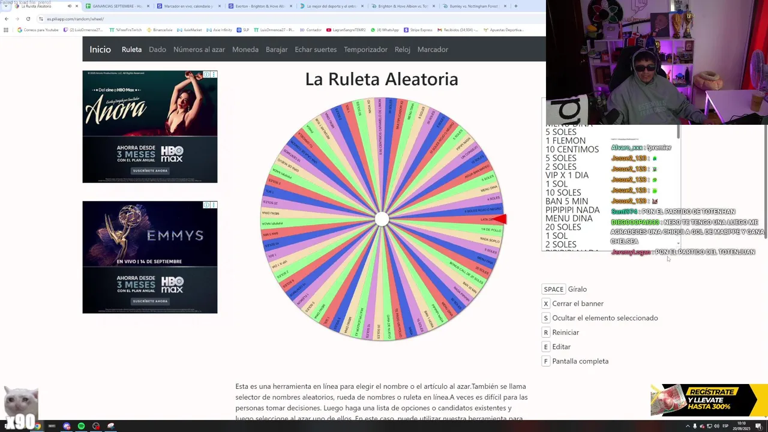Open the tab search dropdown arrow

[6, 6]
